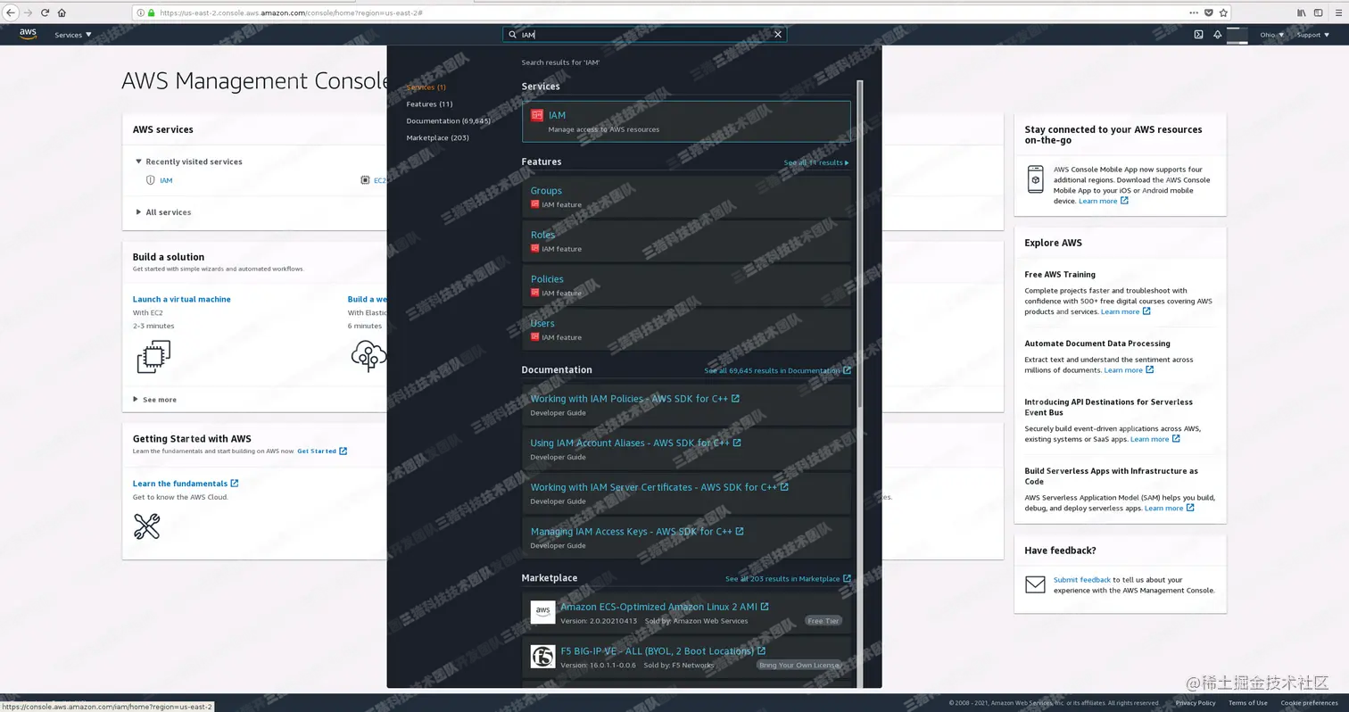This screenshot has height=712, width=1349.
Task: Click the browser reload button
Action: pyautogui.click(x=45, y=12)
